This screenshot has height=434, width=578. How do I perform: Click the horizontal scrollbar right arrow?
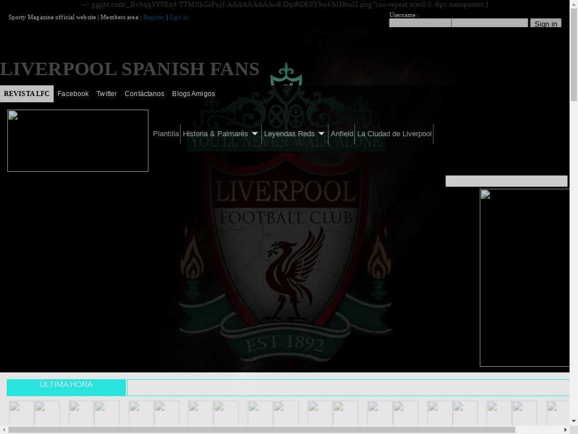tap(566, 429)
